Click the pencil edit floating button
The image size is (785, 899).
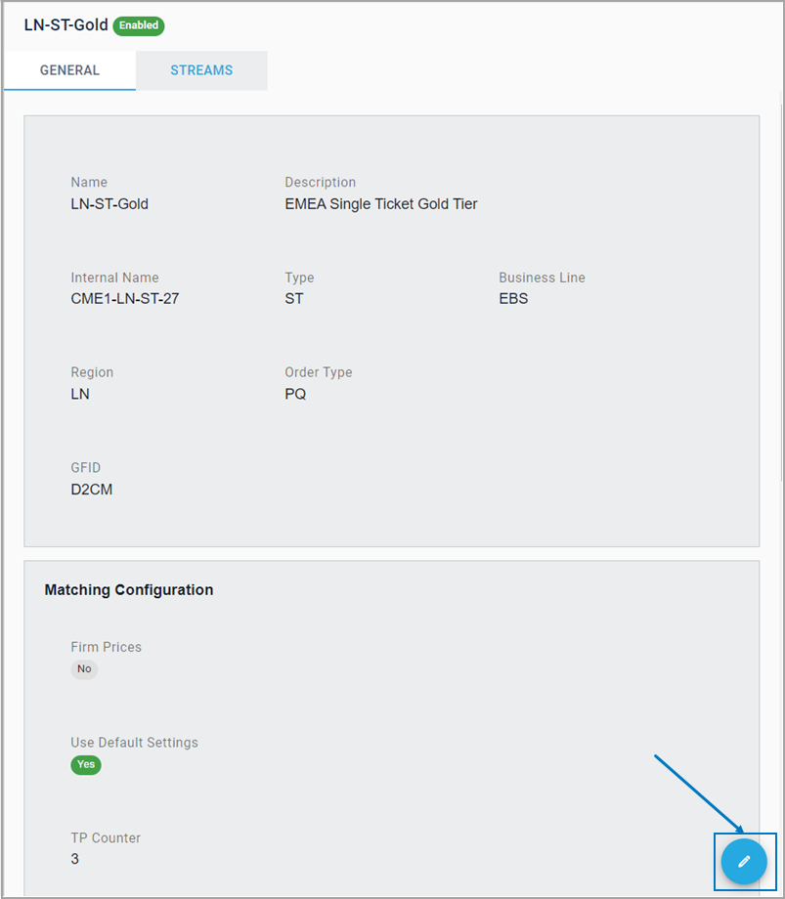coord(744,861)
